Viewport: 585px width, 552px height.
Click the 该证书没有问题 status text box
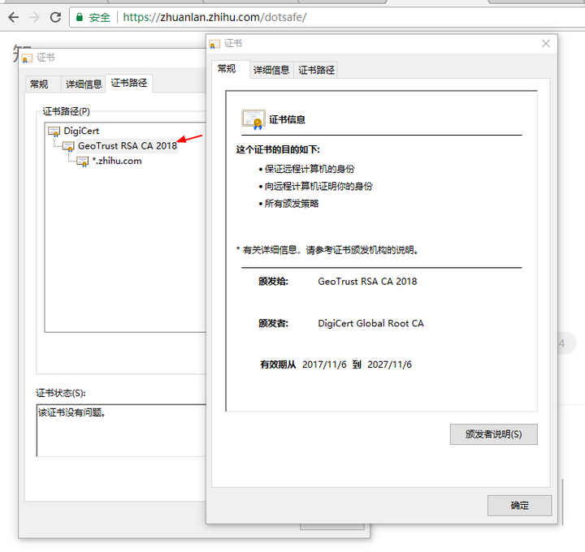[x=121, y=430]
